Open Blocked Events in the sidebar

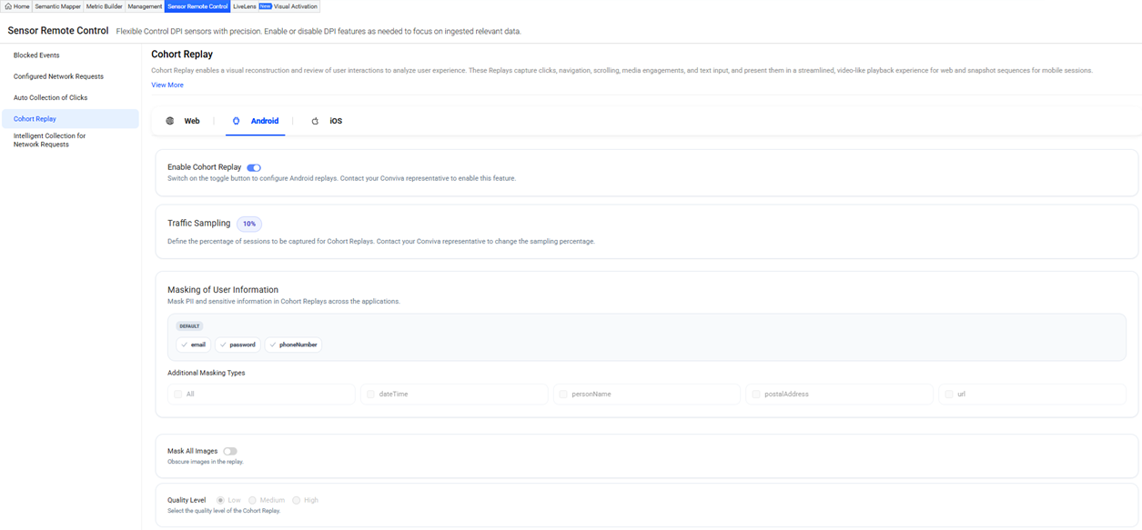point(36,55)
